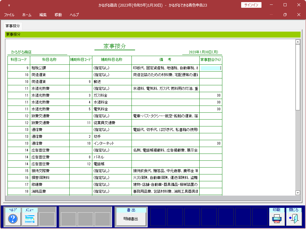This screenshot has width=306, height=229.
Task: Select the 切手 sub-account name
Action: pos(97,137)
